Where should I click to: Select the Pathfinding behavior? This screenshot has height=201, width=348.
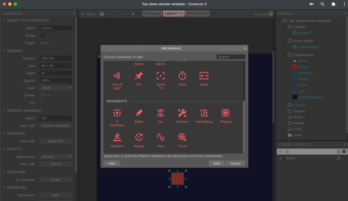click(x=204, y=116)
